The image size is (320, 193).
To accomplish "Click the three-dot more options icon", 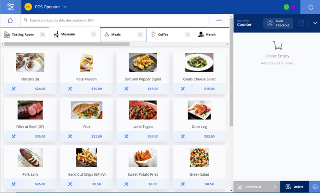I will pyautogui.click(x=219, y=21).
